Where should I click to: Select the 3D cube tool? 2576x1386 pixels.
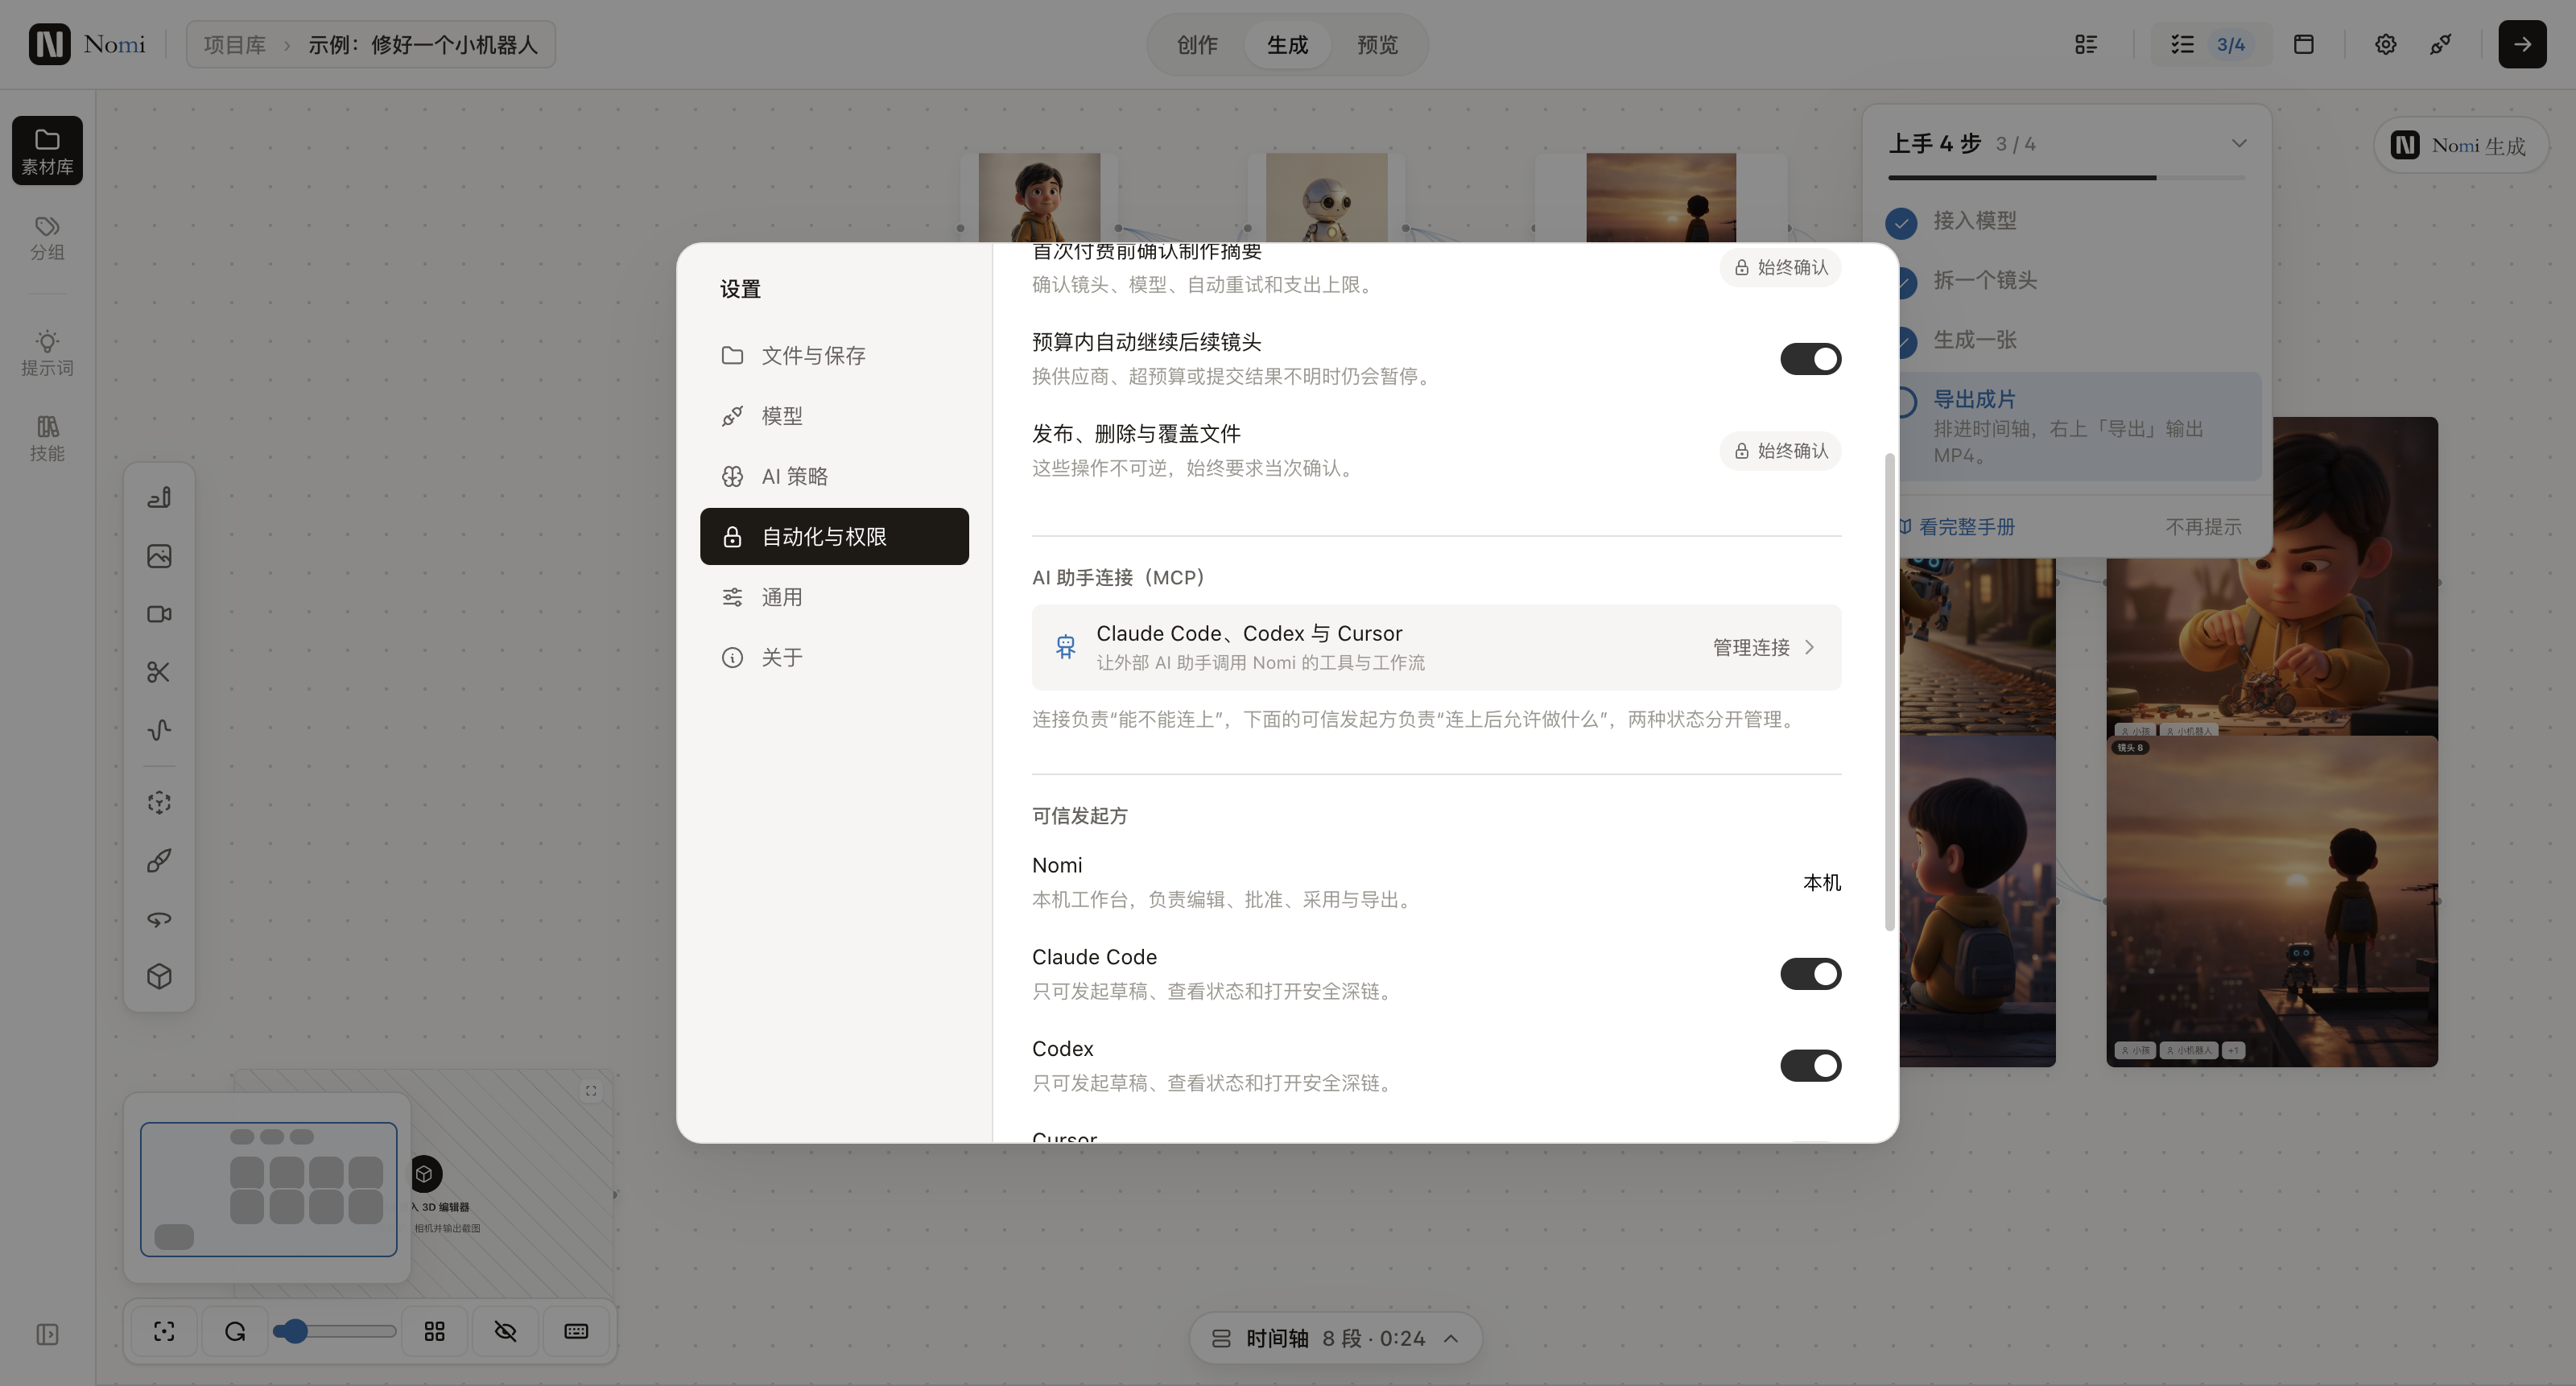pyautogui.click(x=159, y=976)
